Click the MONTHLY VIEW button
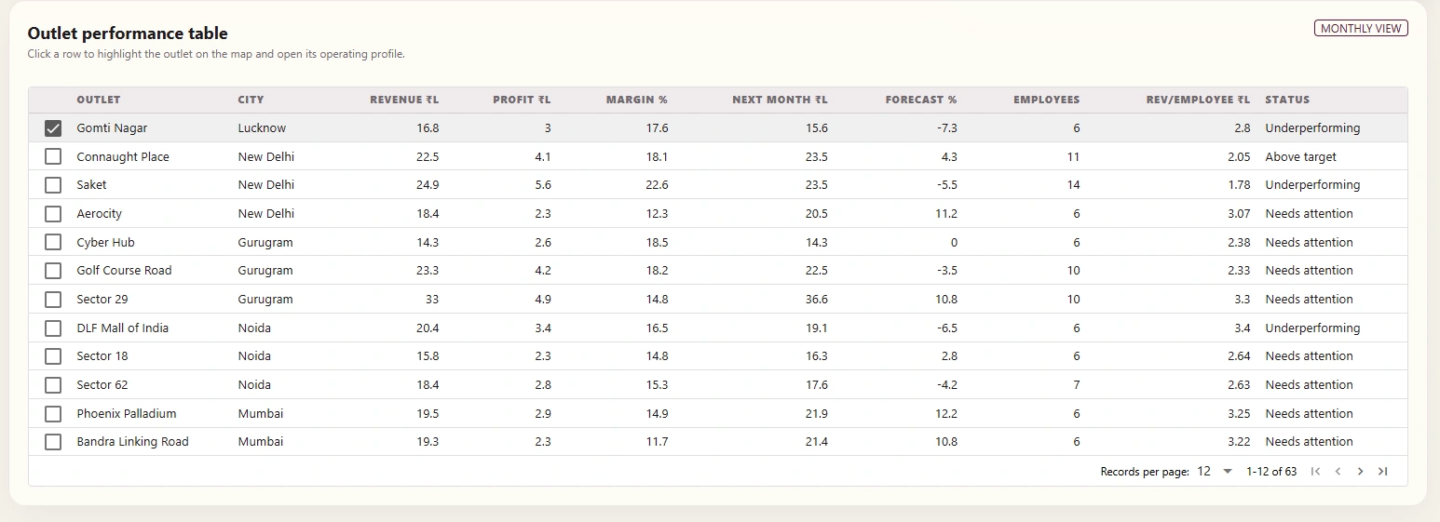The height and width of the screenshot is (522, 1440). click(1361, 29)
